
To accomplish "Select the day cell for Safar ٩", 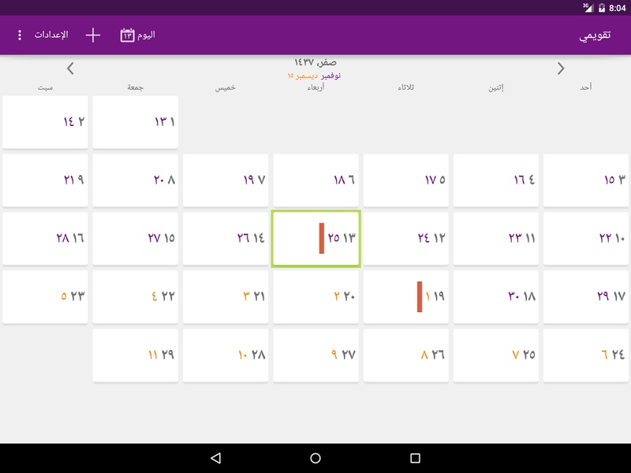I will click(x=45, y=181).
